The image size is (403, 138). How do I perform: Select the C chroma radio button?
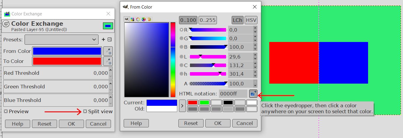point(181,65)
